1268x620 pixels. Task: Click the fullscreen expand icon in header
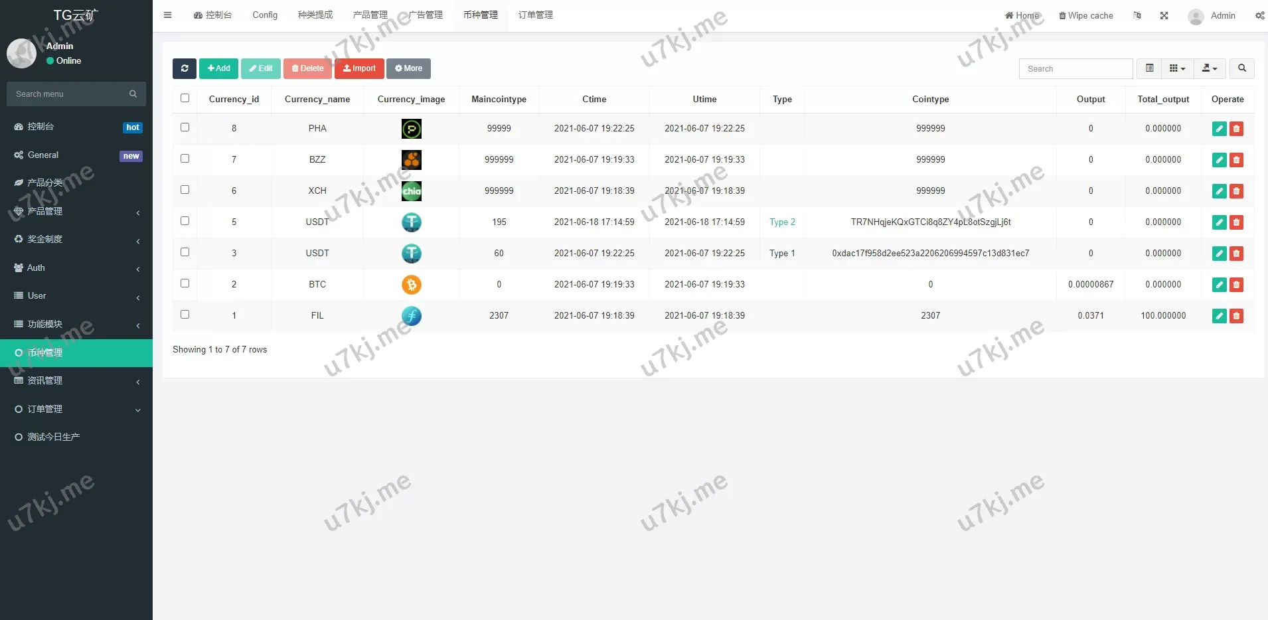pyautogui.click(x=1164, y=16)
